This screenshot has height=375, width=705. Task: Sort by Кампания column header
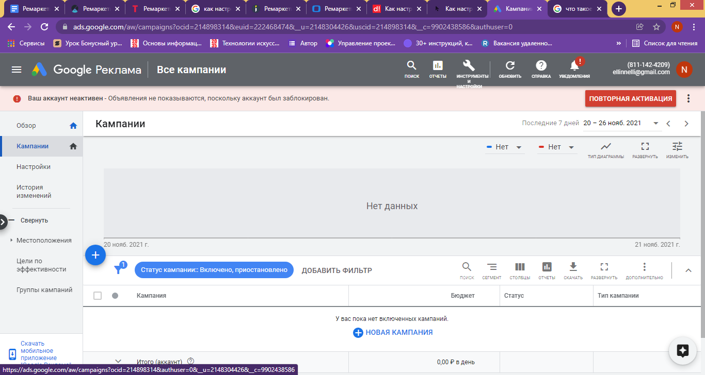[151, 296]
